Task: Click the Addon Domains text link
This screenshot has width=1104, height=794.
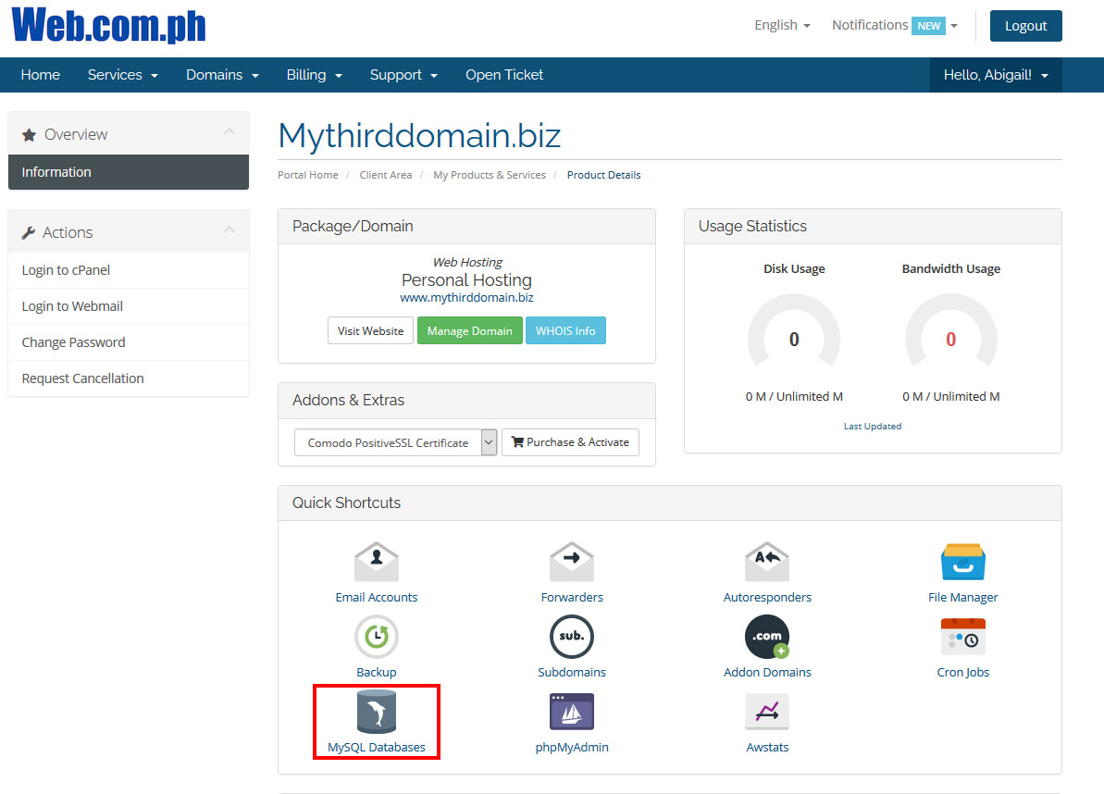Action: click(x=767, y=672)
